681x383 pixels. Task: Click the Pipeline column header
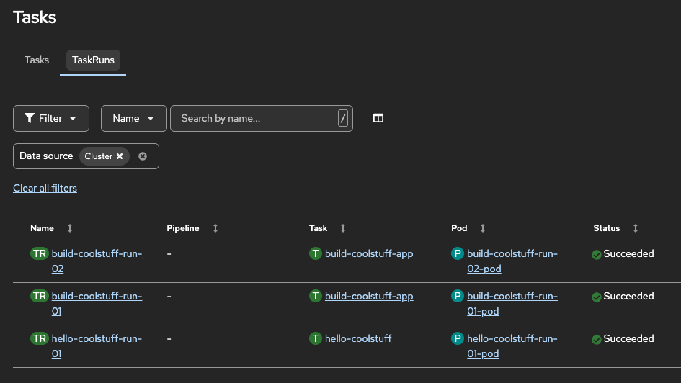click(183, 228)
